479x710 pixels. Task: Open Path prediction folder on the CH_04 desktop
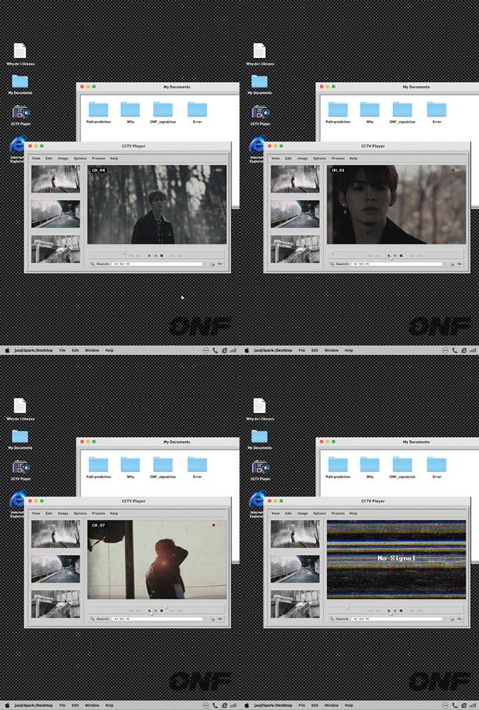tap(98, 110)
